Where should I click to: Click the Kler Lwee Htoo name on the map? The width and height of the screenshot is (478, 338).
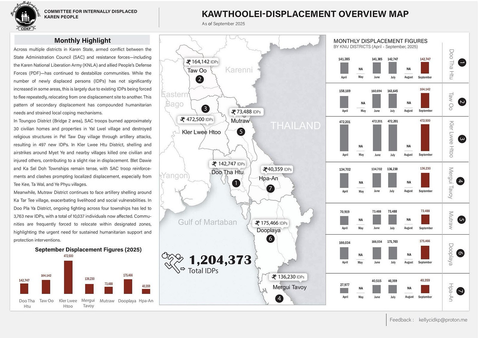(x=201, y=132)
